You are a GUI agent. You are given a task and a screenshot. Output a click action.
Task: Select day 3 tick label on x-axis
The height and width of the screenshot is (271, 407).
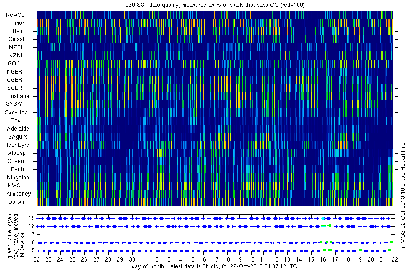coord(169,260)
